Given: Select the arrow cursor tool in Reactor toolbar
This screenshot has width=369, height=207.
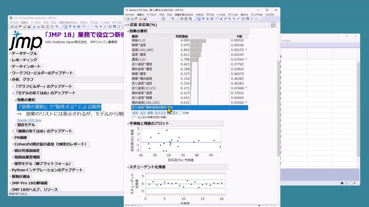Looking at the screenshot, I should point(199,19).
